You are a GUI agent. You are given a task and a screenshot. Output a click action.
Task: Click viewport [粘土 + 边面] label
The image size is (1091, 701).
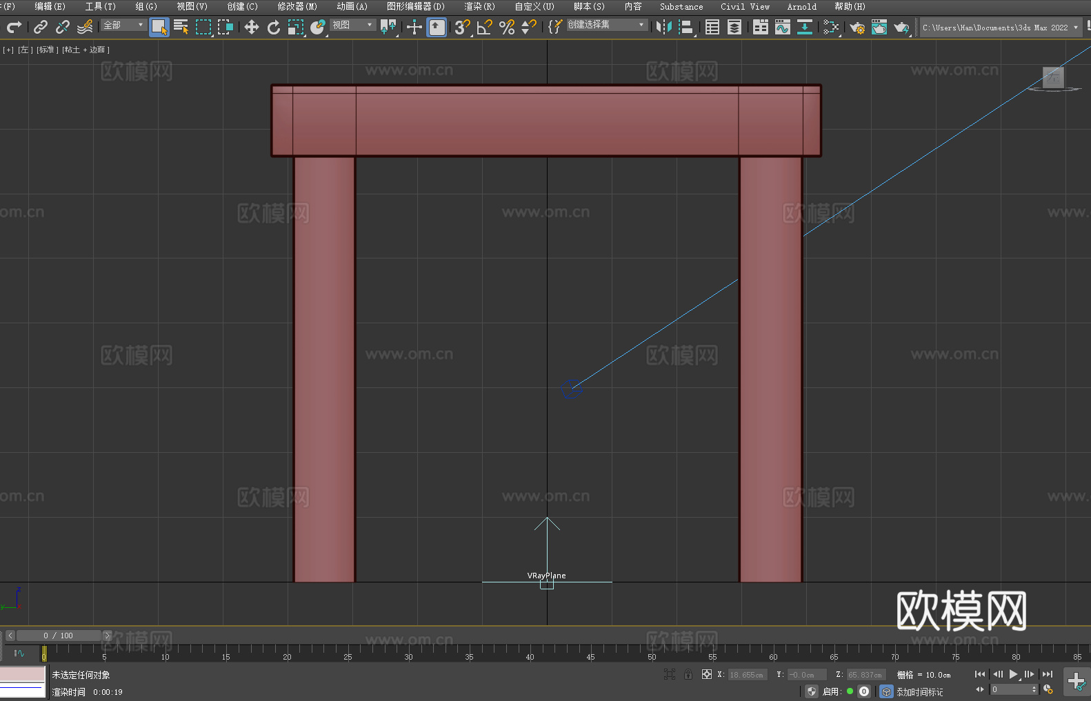coord(86,50)
